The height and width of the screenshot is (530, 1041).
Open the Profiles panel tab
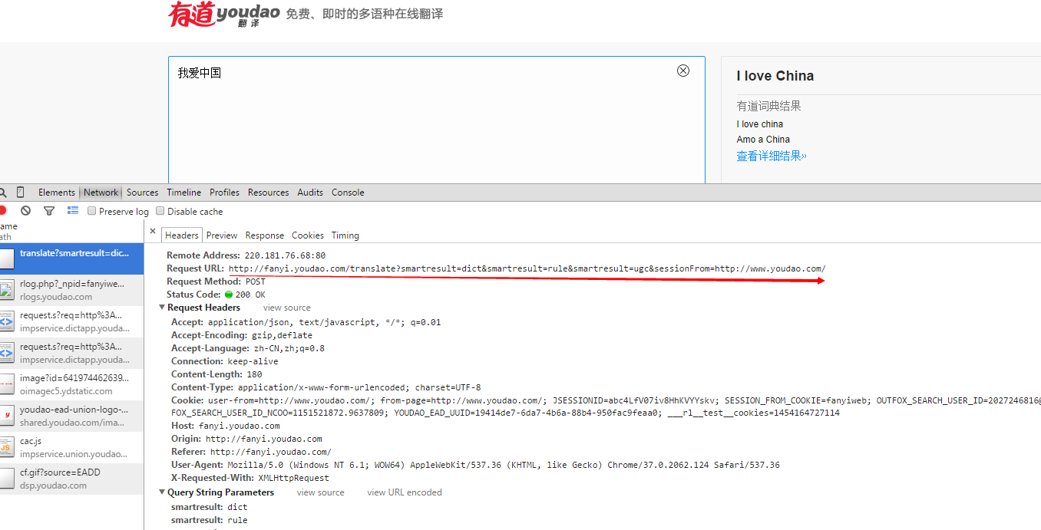click(x=224, y=193)
